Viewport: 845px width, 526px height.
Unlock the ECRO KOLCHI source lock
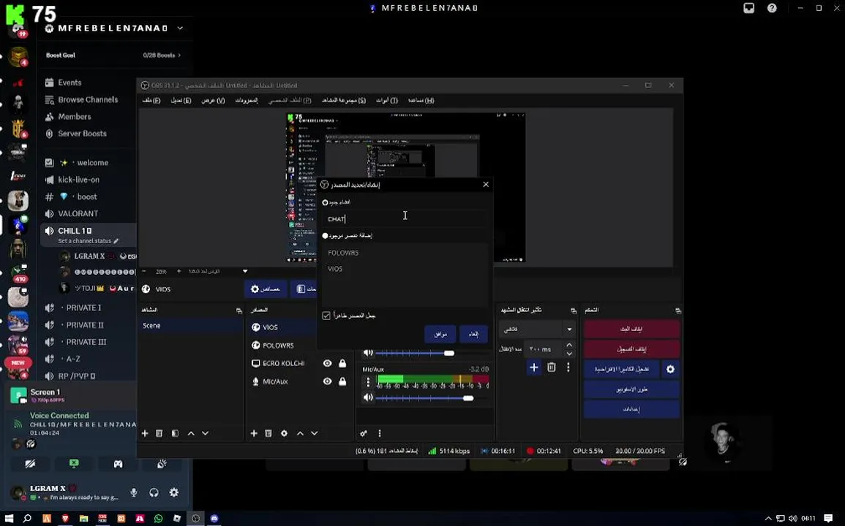pyautogui.click(x=342, y=363)
